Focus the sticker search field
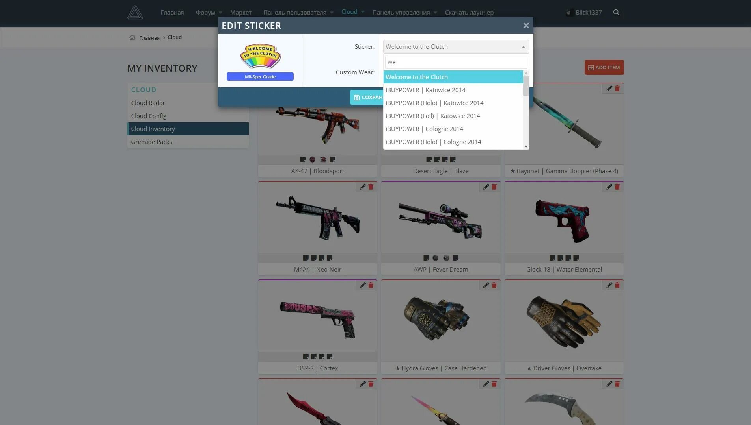Viewport: 751px width, 425px height. 456,62
